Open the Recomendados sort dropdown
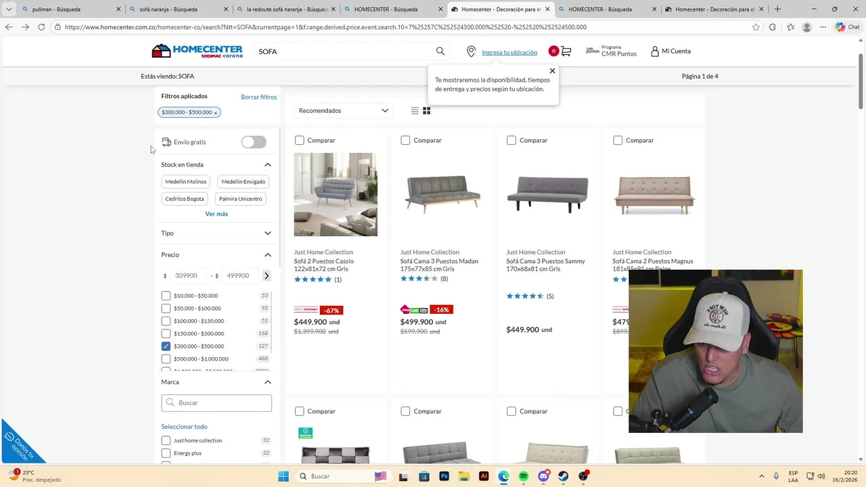Image resolution: width=866 pixels, height=487 pixels. coord(343,111)
